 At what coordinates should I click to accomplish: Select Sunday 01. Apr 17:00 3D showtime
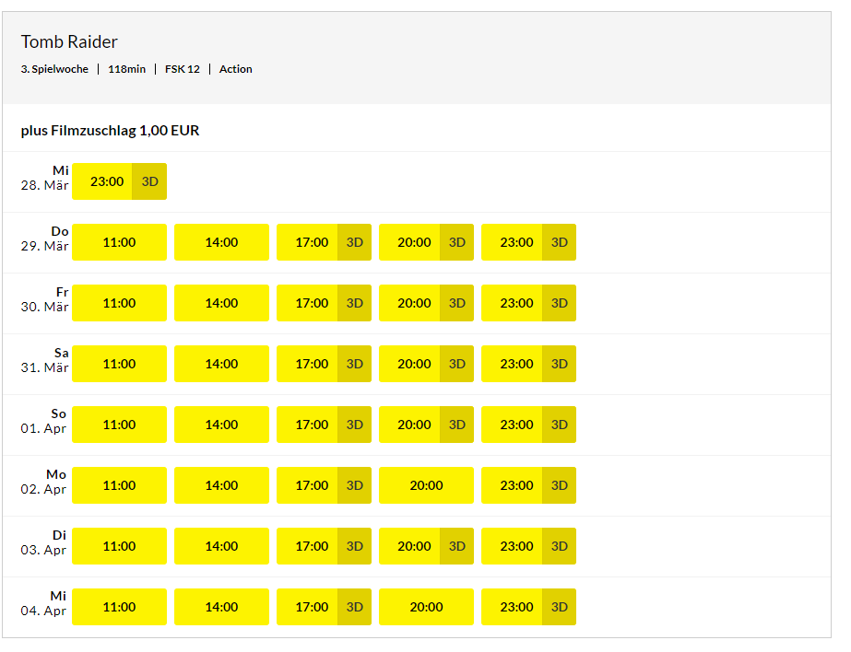click(x=324, y=425)
